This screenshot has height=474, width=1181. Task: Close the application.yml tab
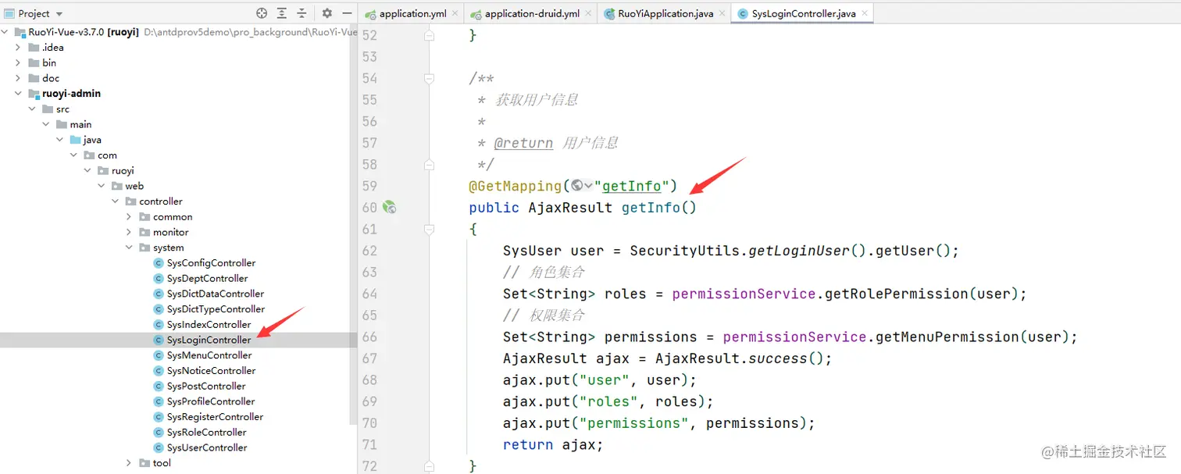454,14
